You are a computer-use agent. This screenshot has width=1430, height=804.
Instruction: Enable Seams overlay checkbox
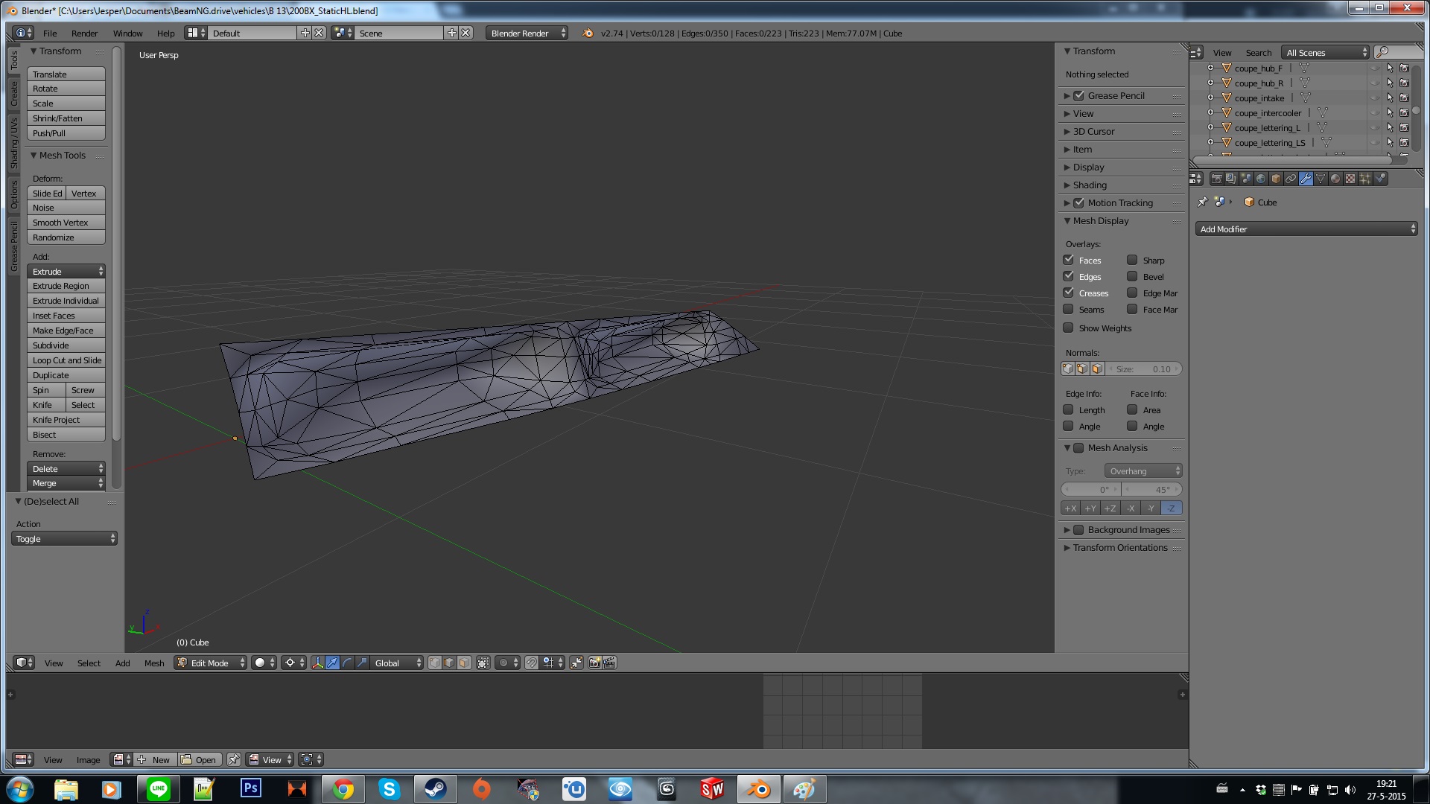pos(1068,309)
